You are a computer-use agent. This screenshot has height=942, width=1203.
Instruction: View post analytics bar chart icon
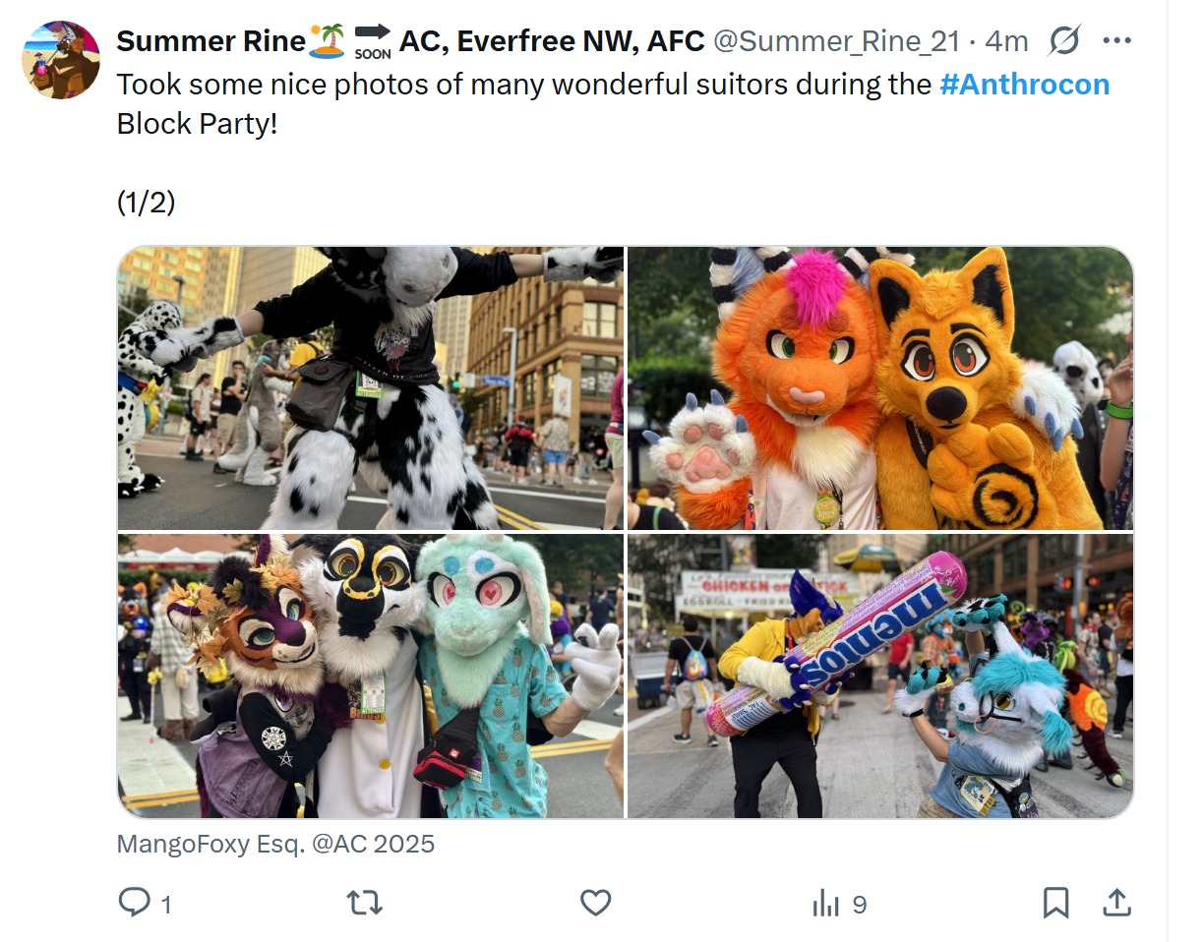pos(826,903)
